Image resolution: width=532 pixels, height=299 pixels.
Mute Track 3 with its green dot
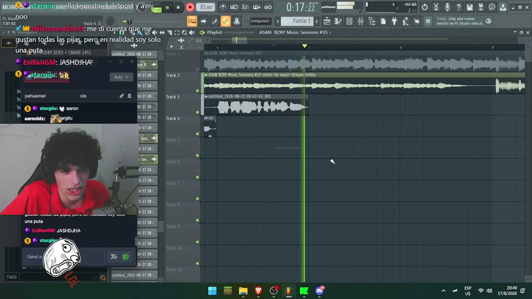[x=197, y=112]
